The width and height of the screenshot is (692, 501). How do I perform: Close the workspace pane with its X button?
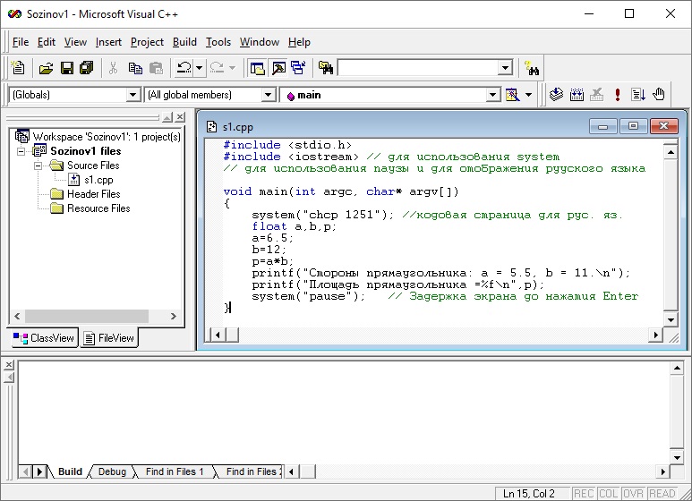point(180,117)
